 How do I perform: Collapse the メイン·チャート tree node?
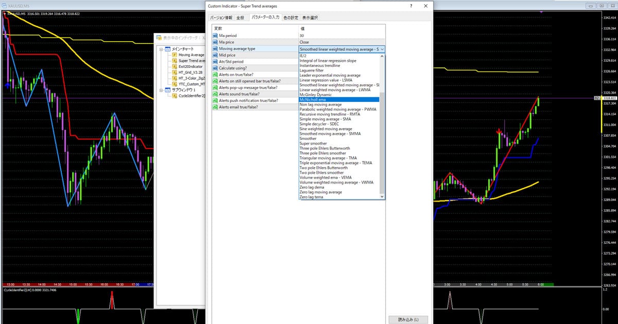pos(161,49)
